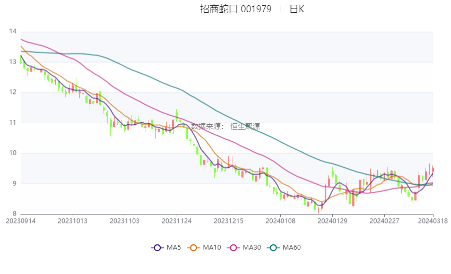Click the MA60 teal legend circle marker
Screen dimensions: 451x274
[x=273, y=247]
